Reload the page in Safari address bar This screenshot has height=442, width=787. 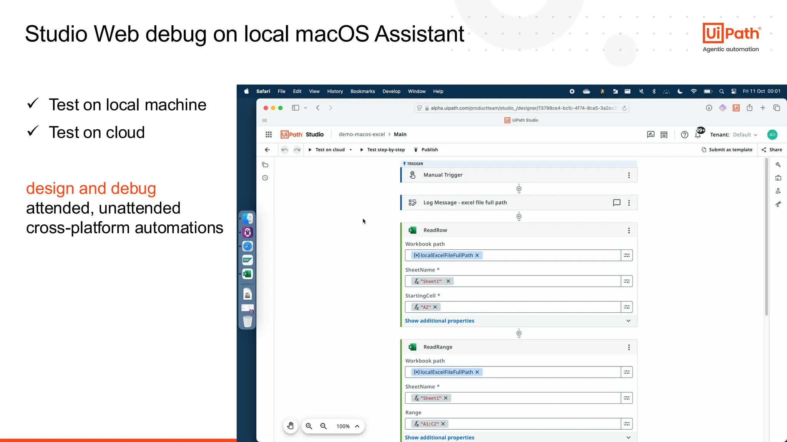click(x=624, y=108)
